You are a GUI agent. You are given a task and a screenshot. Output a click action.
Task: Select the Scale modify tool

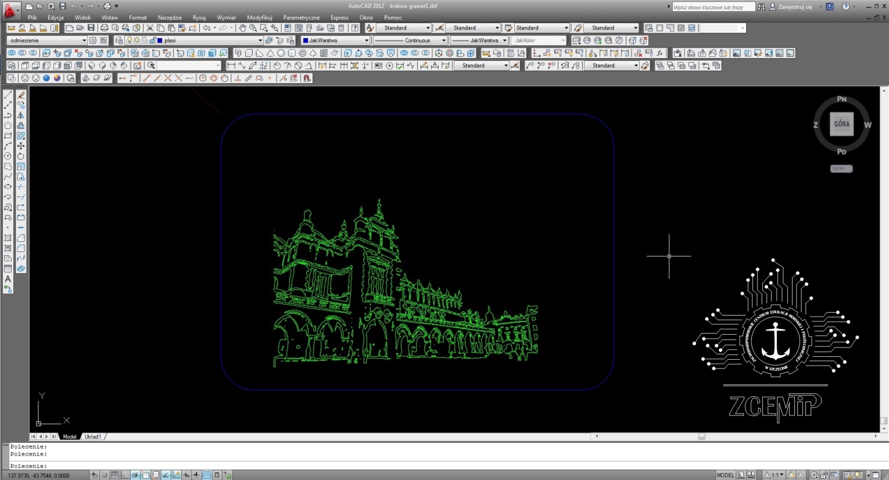(x=21, y=166)
